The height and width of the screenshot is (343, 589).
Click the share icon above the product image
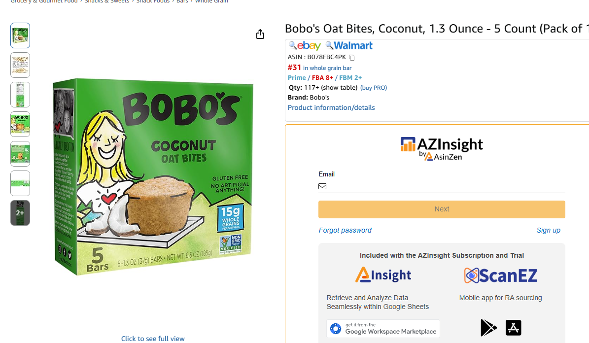click(x=260, y=34)
